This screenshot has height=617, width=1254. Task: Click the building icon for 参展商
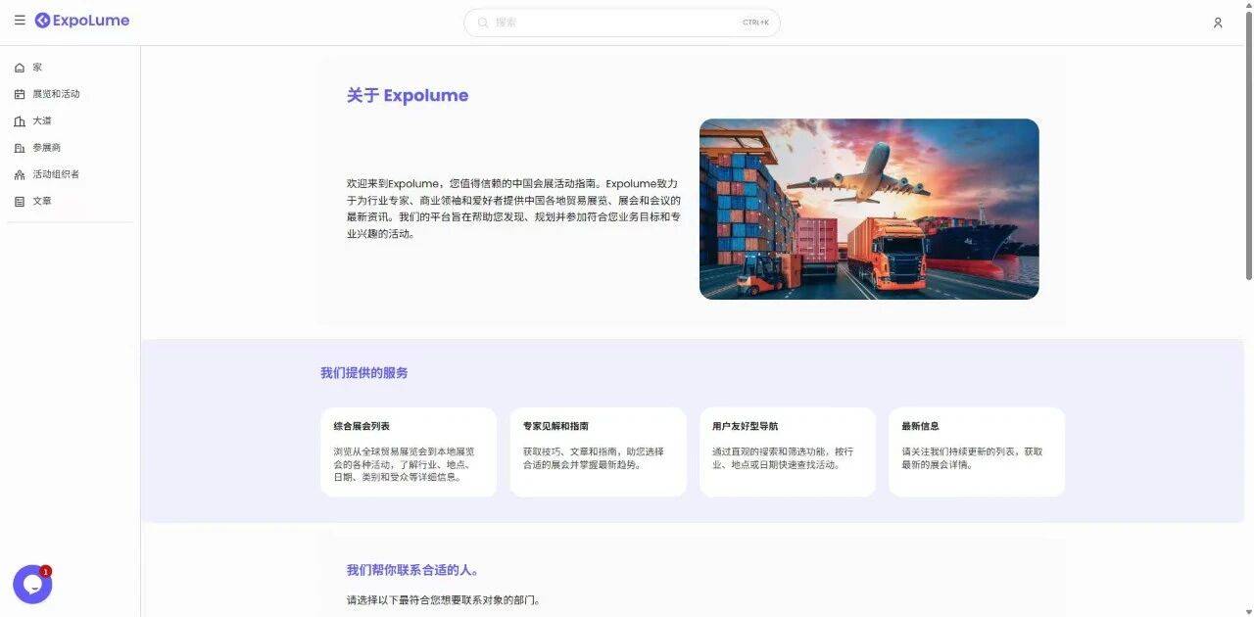(20, 148)
